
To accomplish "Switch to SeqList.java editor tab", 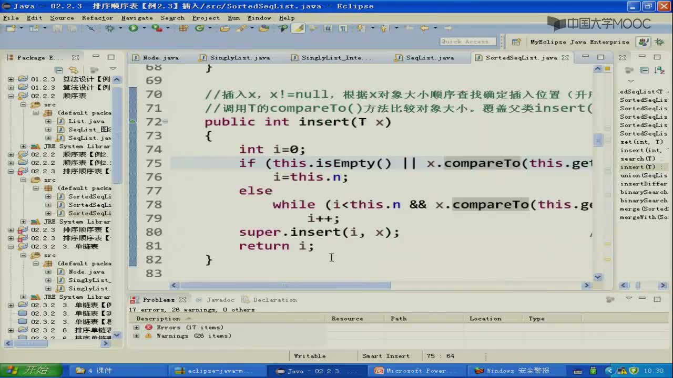I will (x=425, y=58).
